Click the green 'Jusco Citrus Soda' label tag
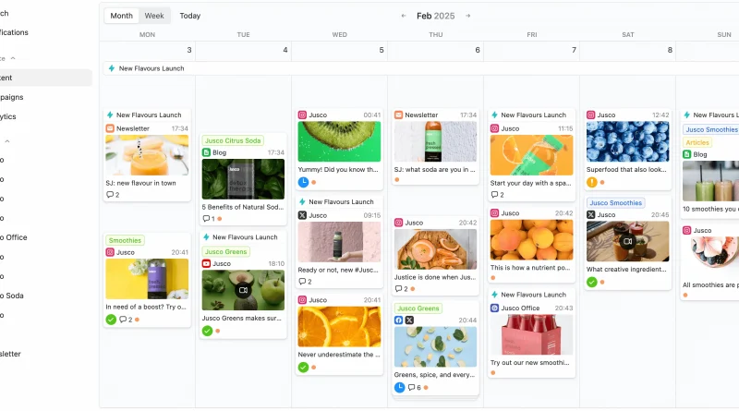739x411 pixels. [233, 140]
